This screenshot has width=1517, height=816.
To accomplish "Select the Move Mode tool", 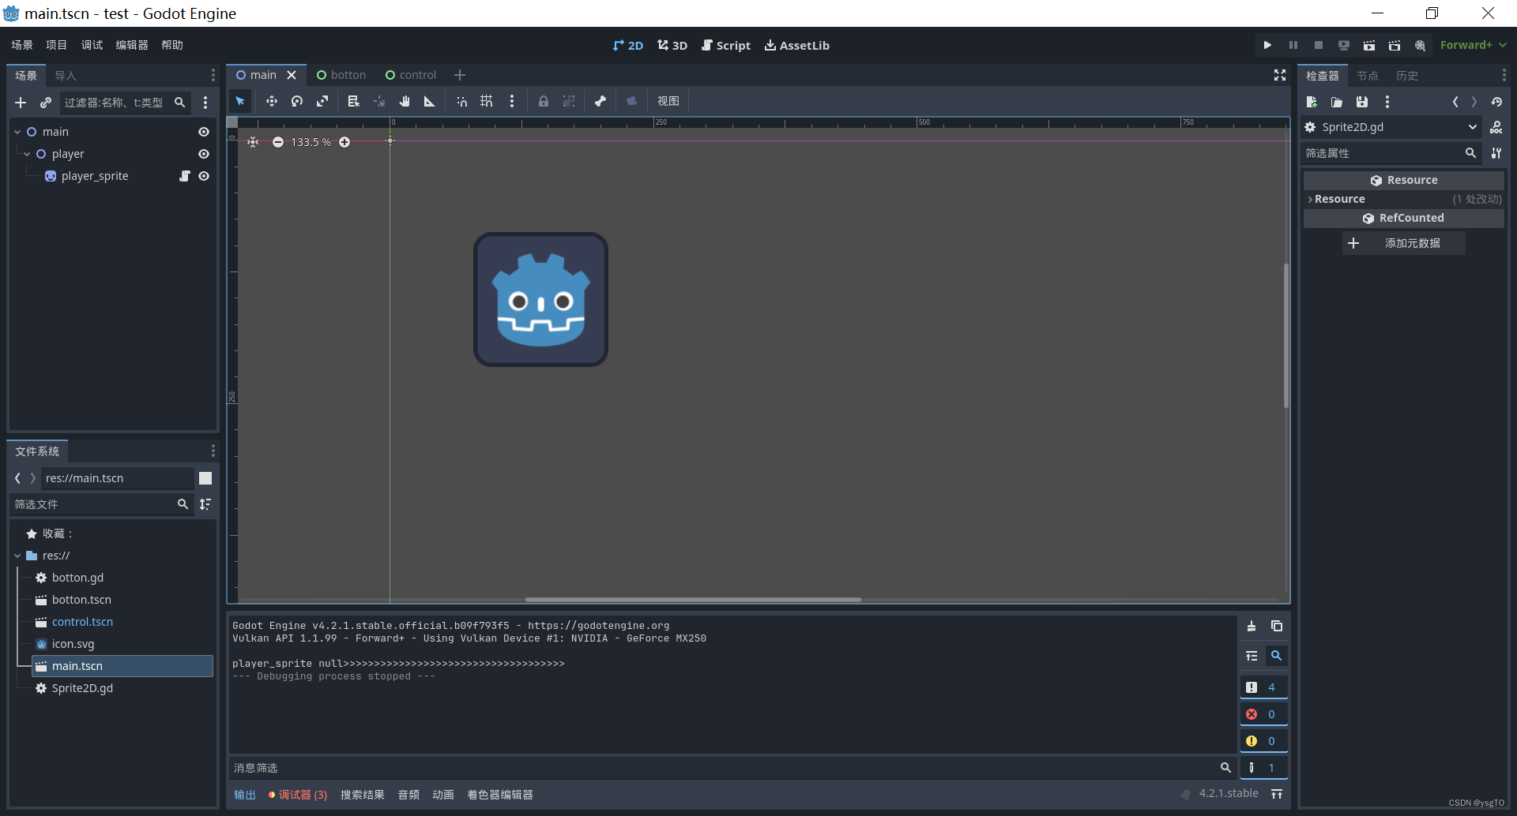I will tap(271, 101).
